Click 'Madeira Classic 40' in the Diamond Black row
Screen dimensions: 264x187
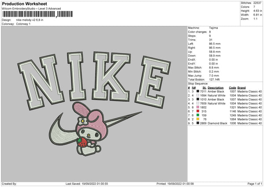(249, 123)
